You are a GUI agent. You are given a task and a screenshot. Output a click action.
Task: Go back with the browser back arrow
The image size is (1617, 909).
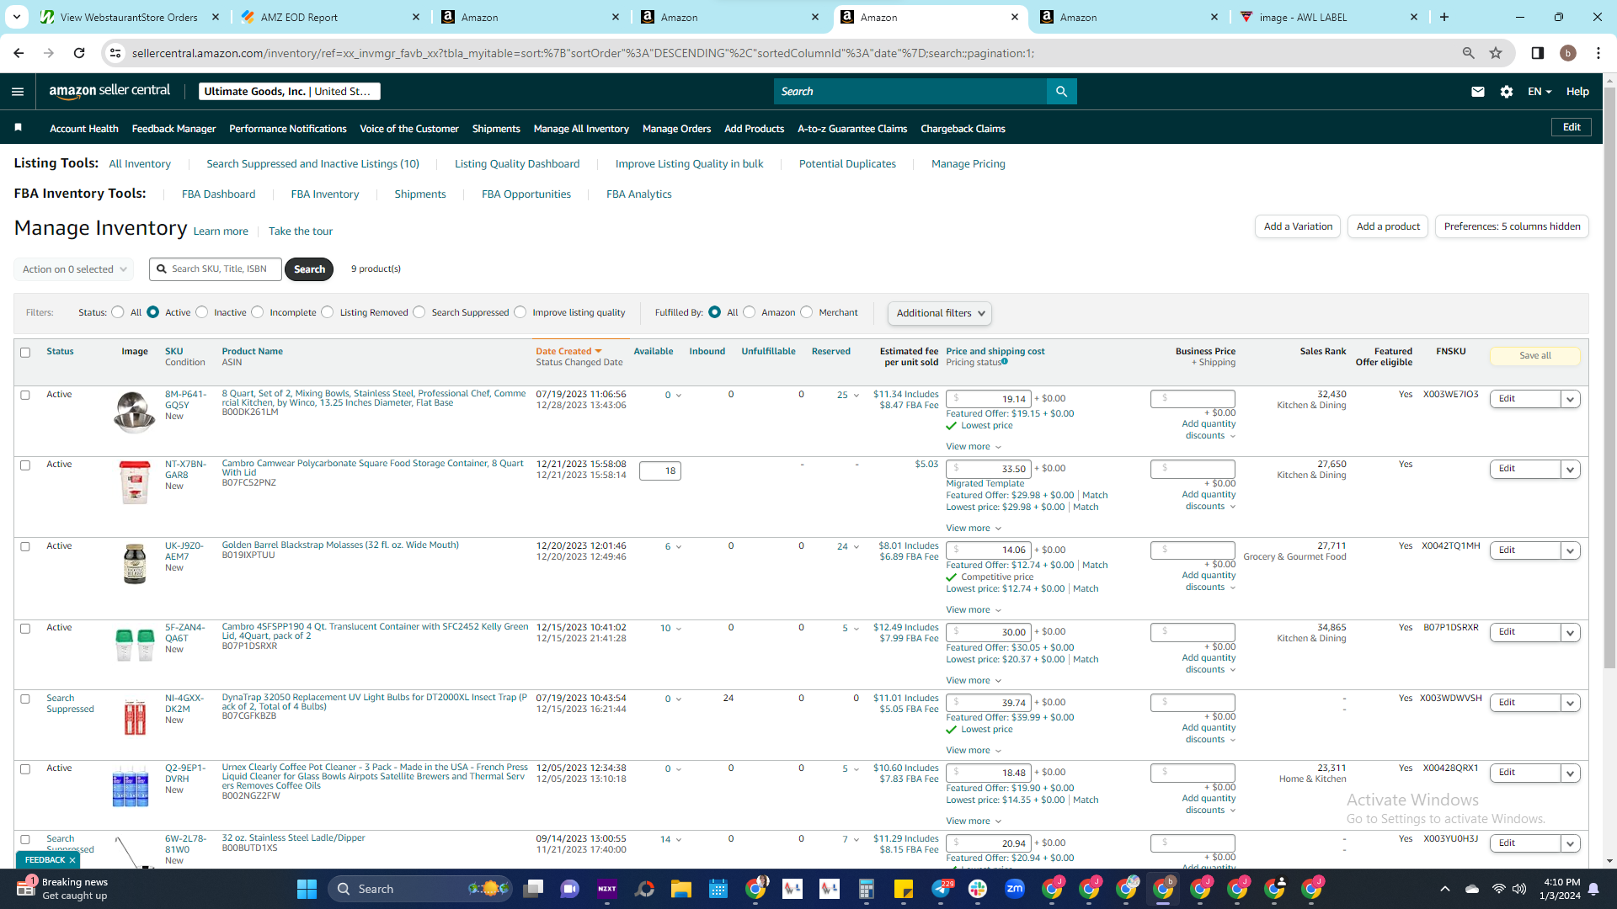click(x=19, y=53)
